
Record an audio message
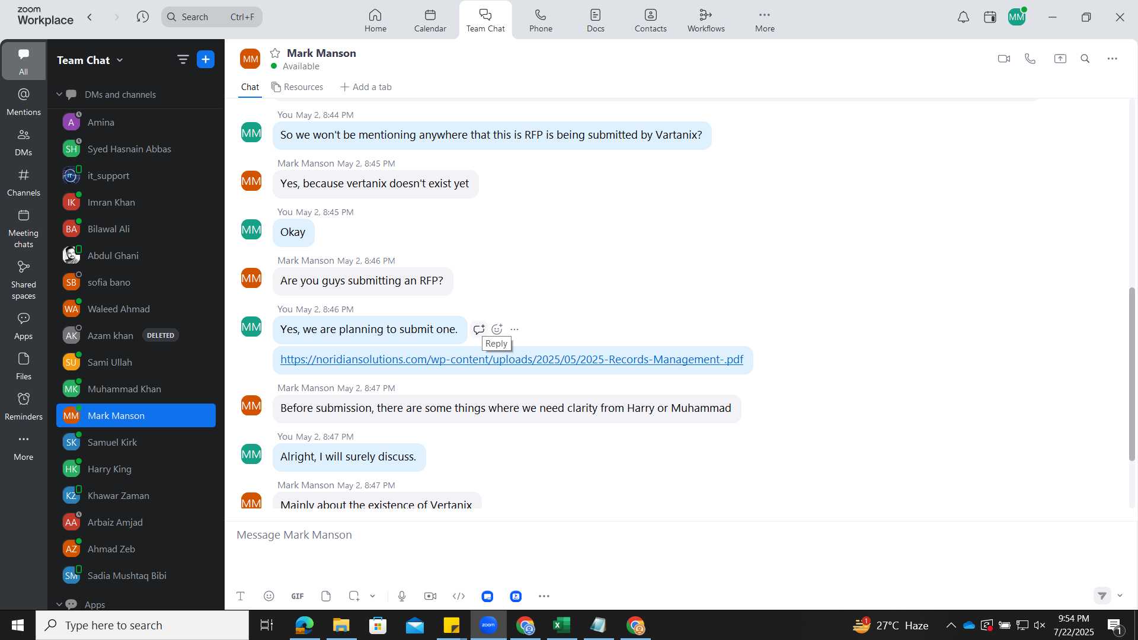point(402,596)
